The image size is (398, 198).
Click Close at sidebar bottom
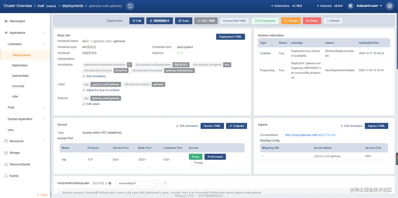pyautogui.click(x=42, y=195)
